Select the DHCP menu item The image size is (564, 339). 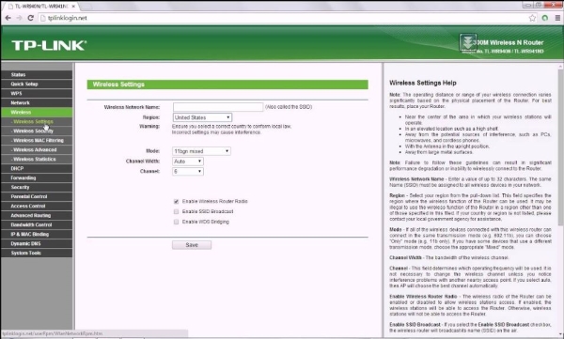tap(37, 168)
